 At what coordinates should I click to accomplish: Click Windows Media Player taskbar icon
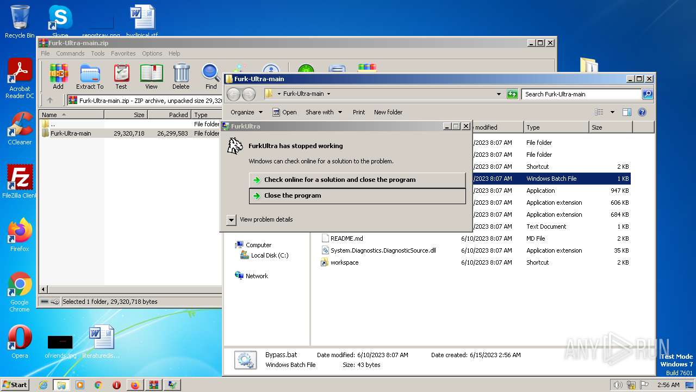80,385
